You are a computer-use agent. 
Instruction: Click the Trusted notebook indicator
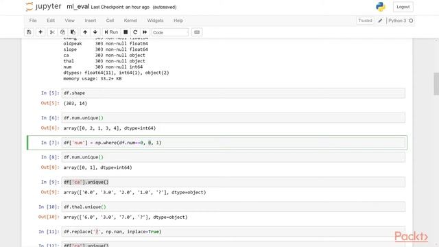(365, 21)
